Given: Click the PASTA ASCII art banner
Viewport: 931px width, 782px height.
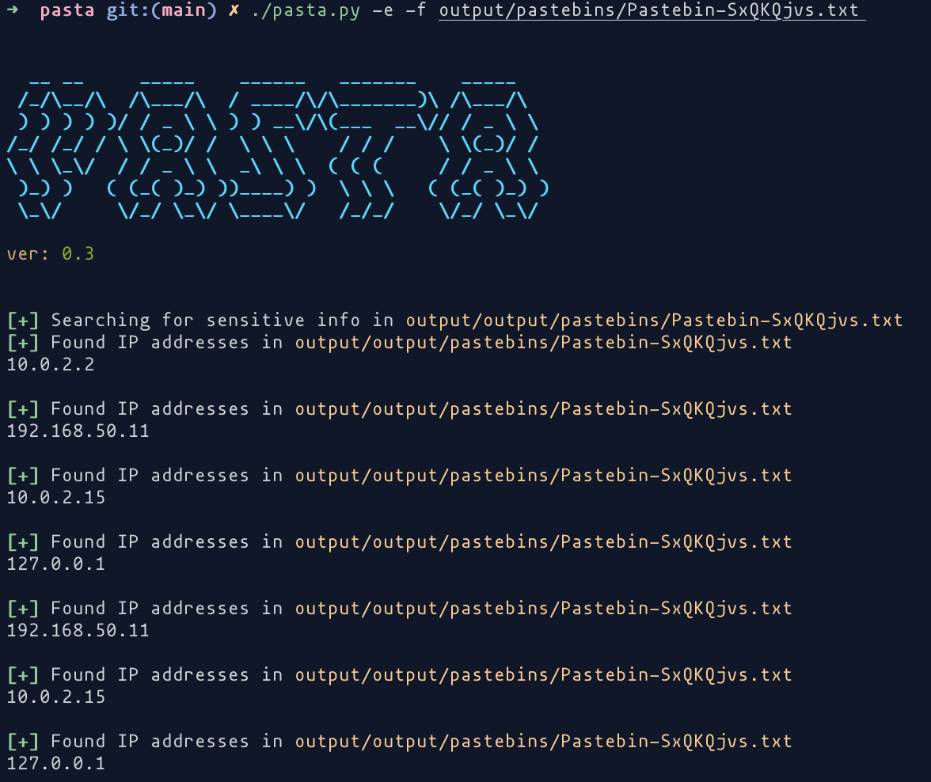Looking at the screenshot, I should click(x=278, y=149).
